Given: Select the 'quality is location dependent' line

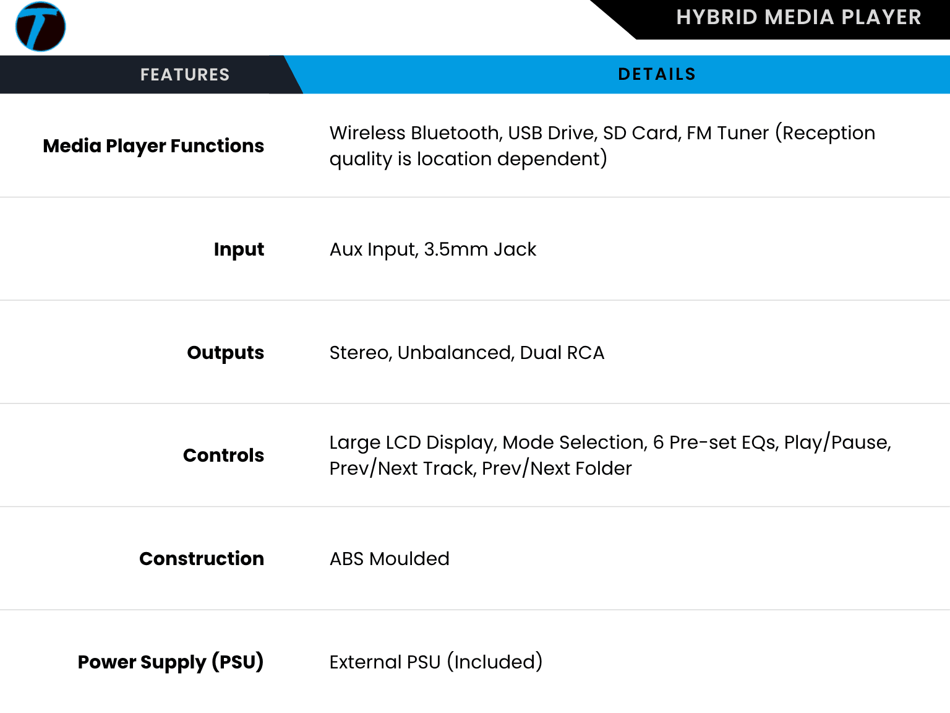Looking at the screenshot, I should (468, 159).
